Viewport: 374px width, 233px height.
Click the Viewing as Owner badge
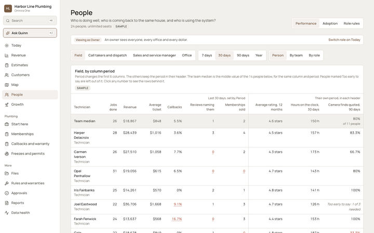[x=88, y=40]
